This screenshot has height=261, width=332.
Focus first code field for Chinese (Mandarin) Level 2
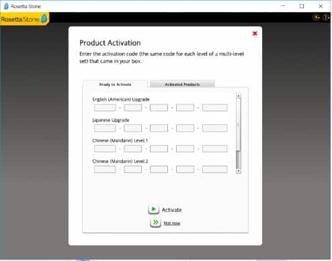point(105,169)
